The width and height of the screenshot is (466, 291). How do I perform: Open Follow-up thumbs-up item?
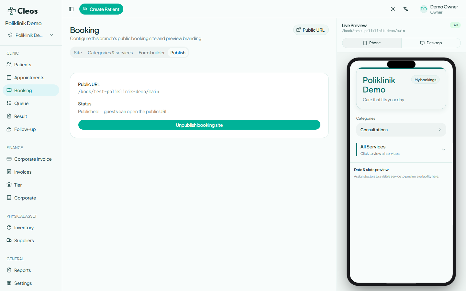point(31,129)
